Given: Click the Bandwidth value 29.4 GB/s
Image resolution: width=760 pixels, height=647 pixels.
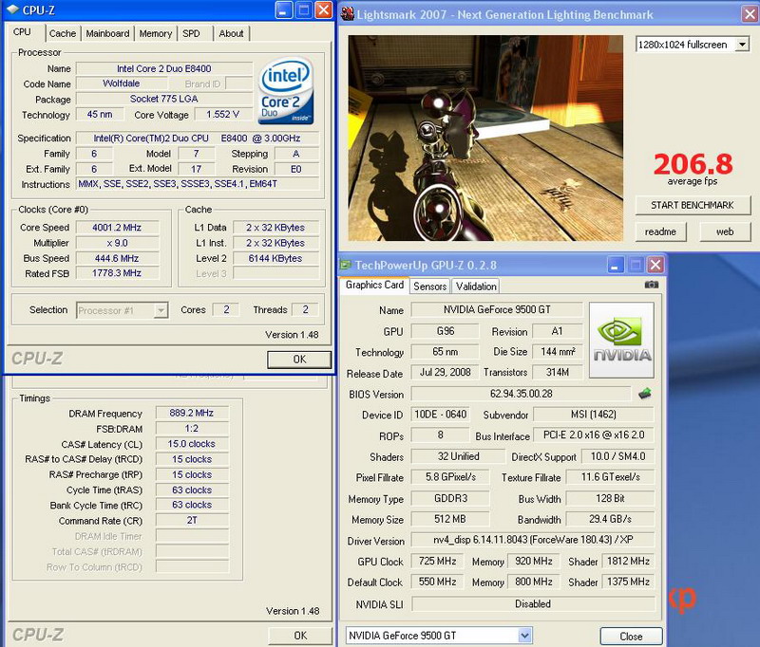Looking at the screenshot, I should [x=610, y=519].
